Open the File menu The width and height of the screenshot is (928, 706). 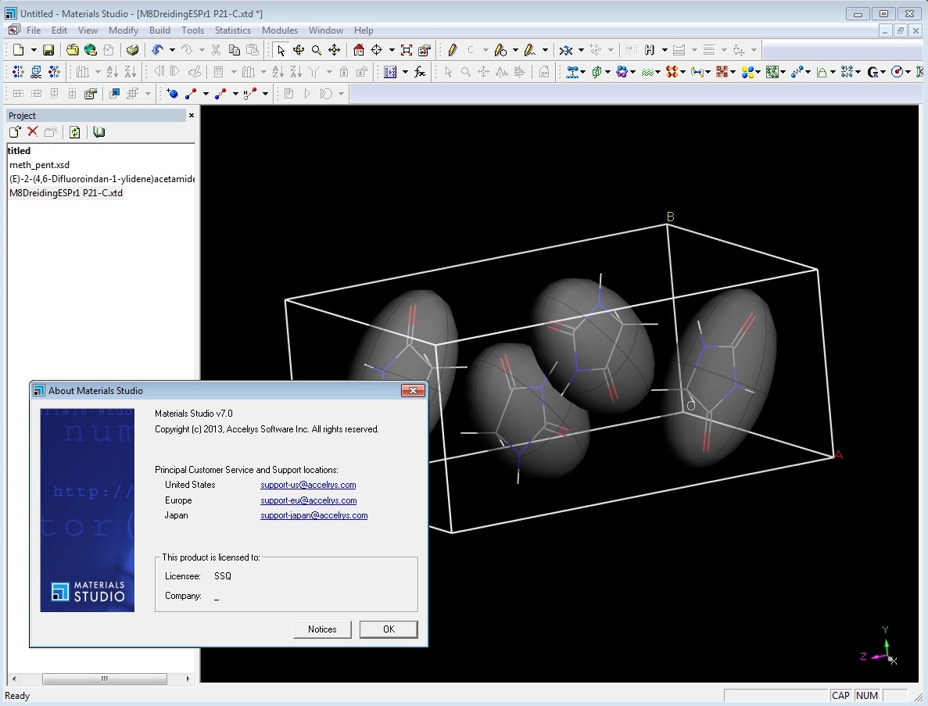pyautogui.click(x=34, y=30)
